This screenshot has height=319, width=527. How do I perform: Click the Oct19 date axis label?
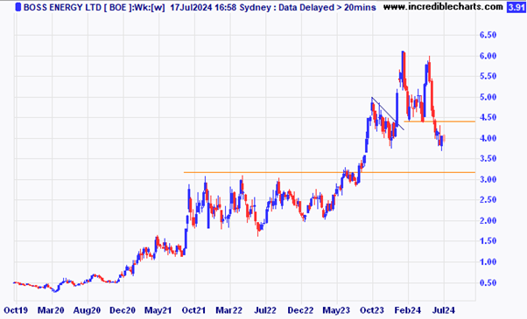(x=16, y=310)
